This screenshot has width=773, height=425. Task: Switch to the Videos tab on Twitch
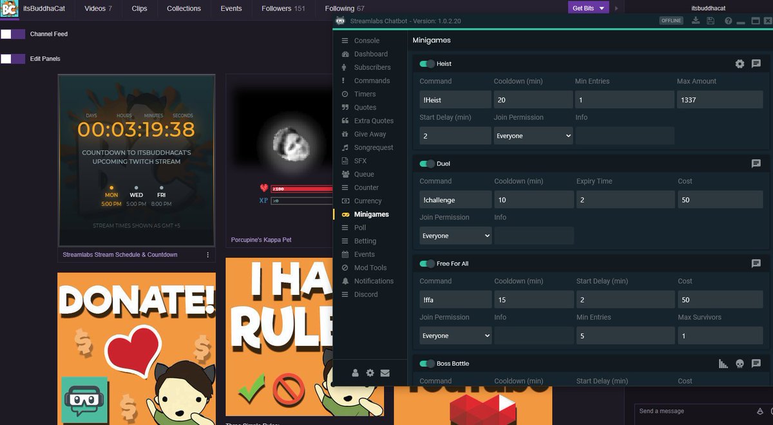99,8
